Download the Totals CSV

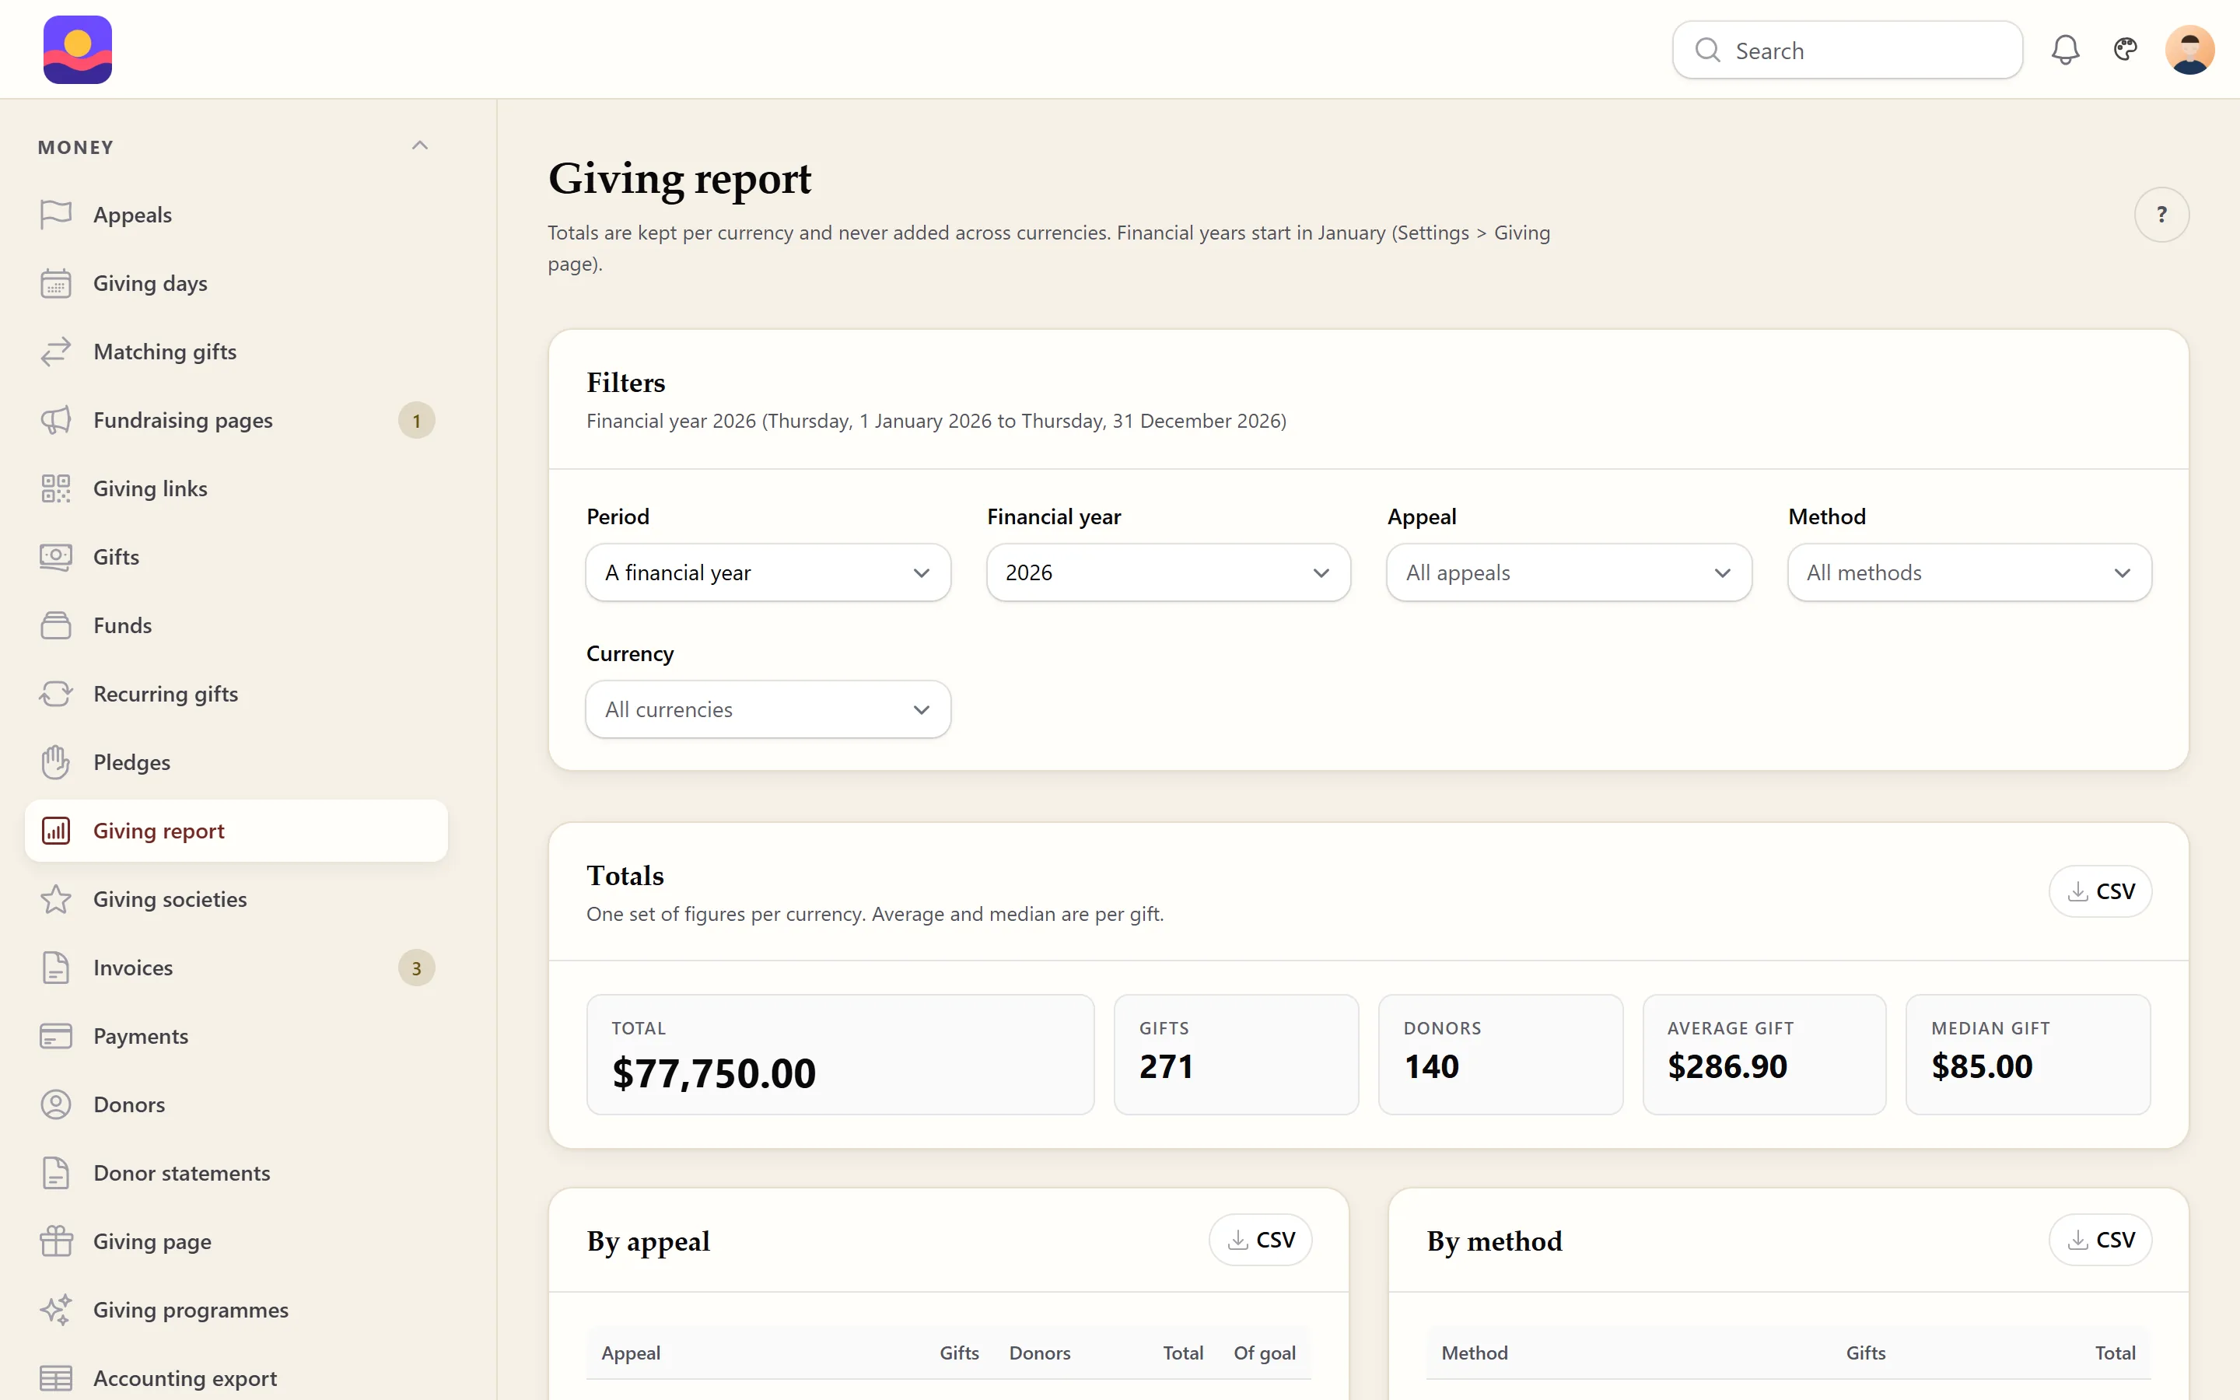click(x=2100, y=891)
